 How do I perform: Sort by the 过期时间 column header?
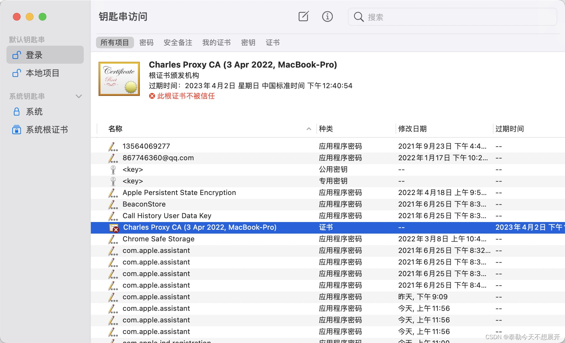510,129
